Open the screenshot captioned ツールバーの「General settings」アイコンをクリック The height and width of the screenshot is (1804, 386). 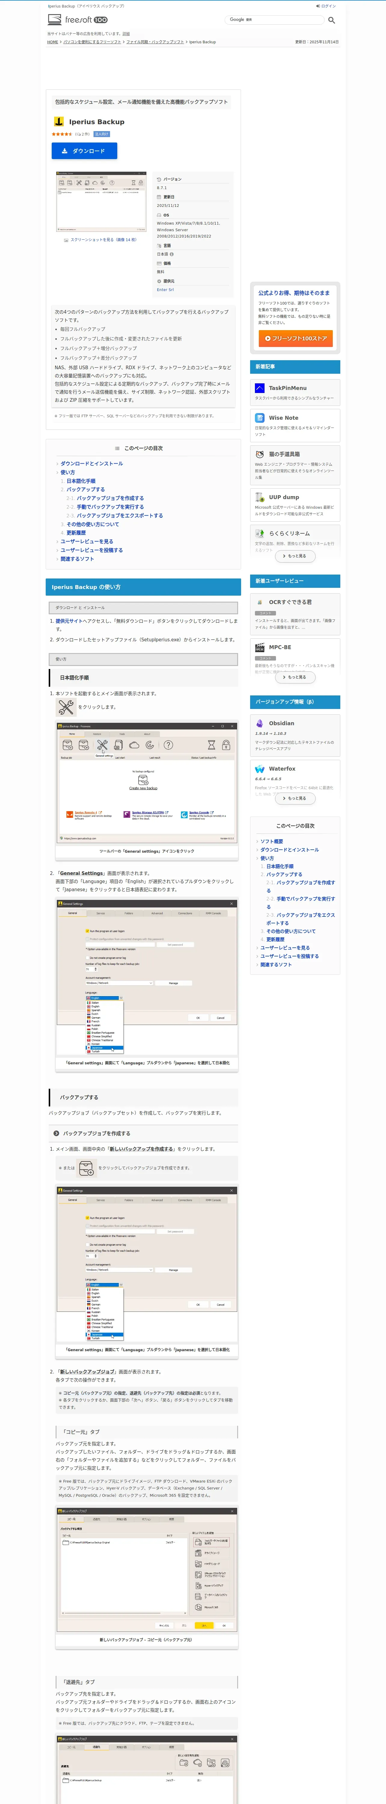click(x=147, y=782)
